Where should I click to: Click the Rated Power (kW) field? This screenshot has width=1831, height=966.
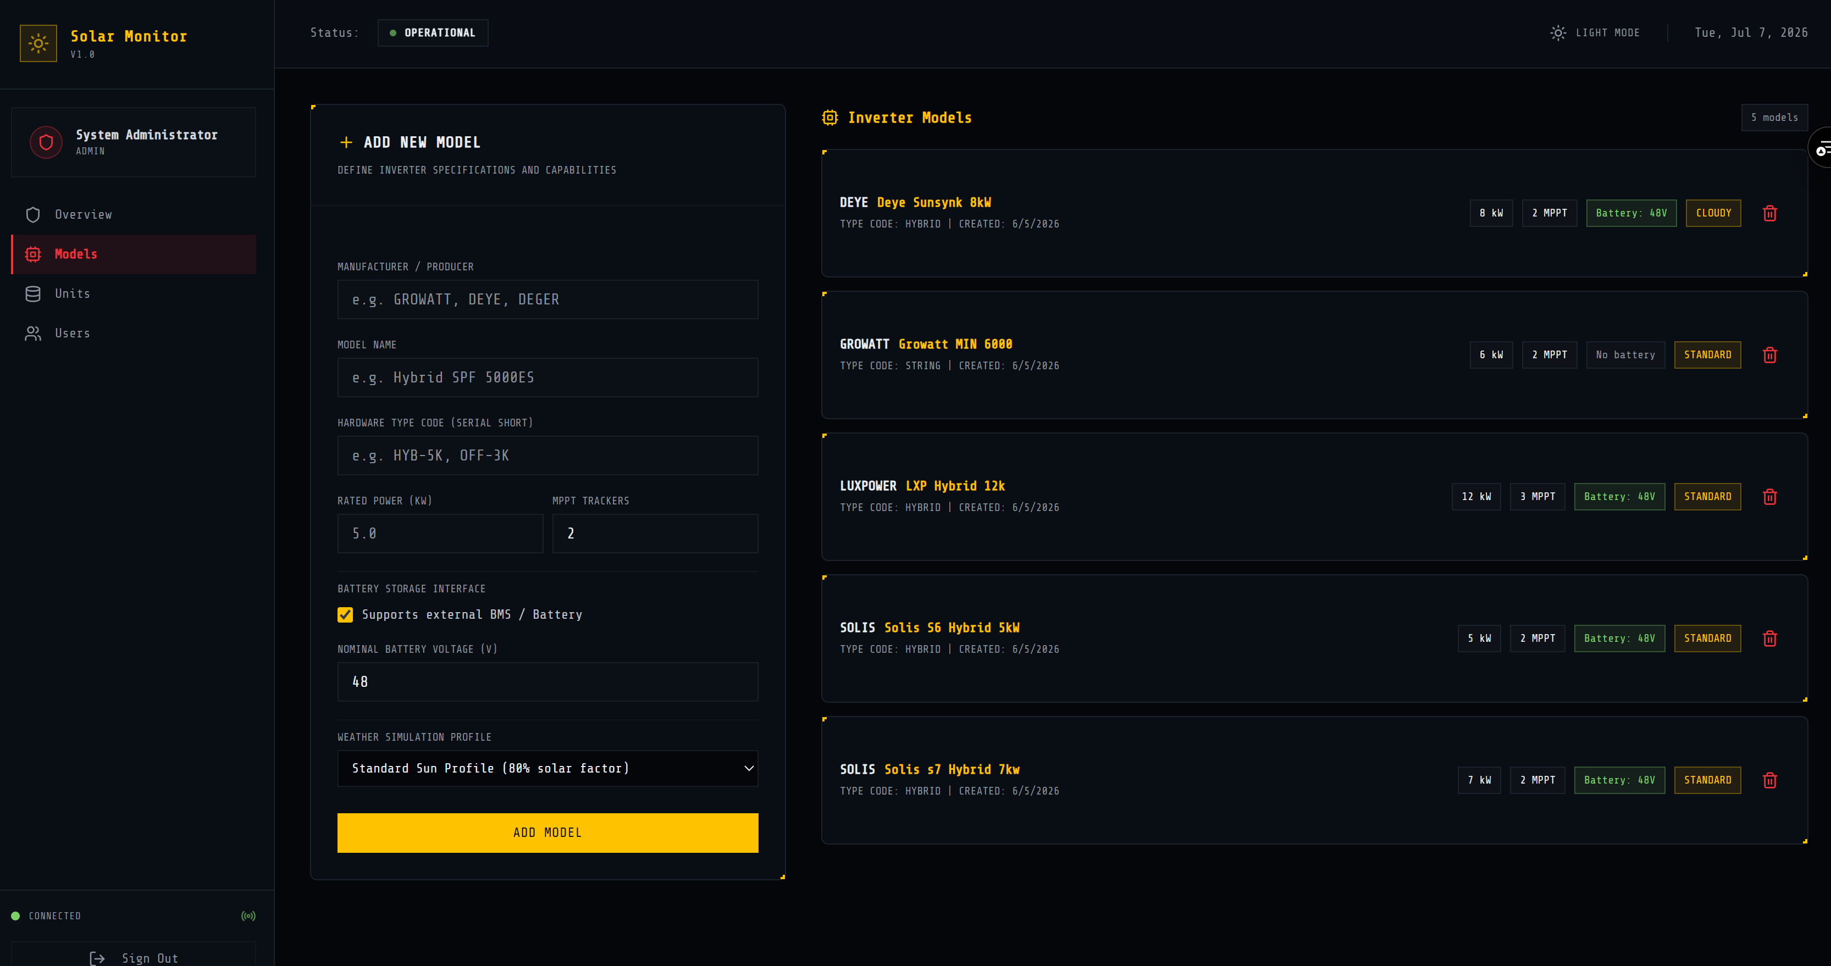pyautogui.click(x=440, y=534)
